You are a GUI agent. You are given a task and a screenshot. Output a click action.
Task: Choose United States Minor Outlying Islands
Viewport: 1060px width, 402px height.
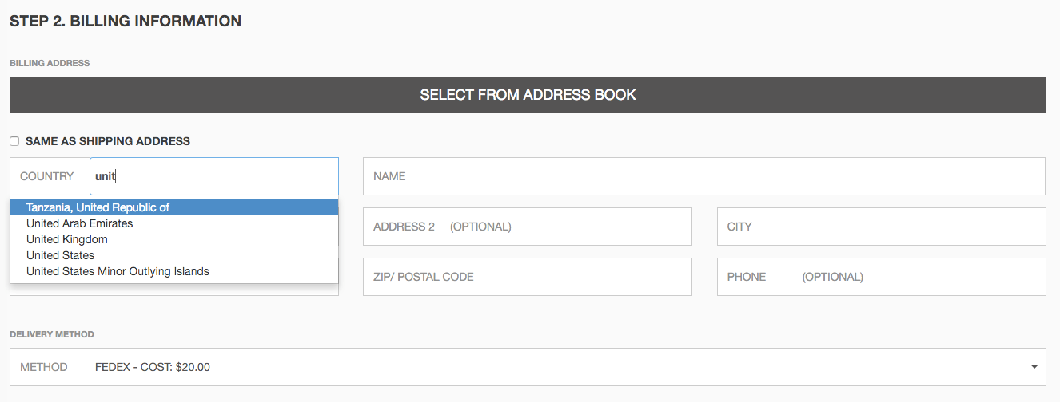118,271
